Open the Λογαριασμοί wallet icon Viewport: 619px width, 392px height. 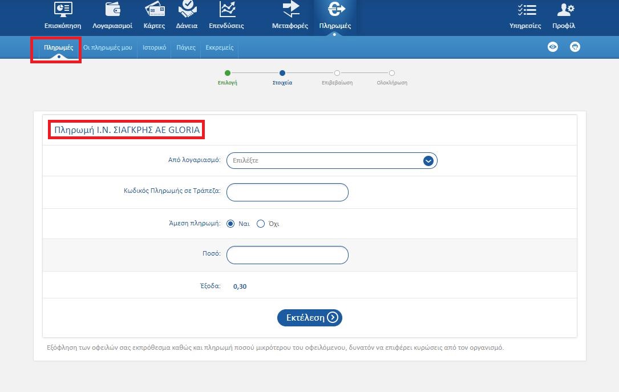pyautogui.click(x=112, y=10)
